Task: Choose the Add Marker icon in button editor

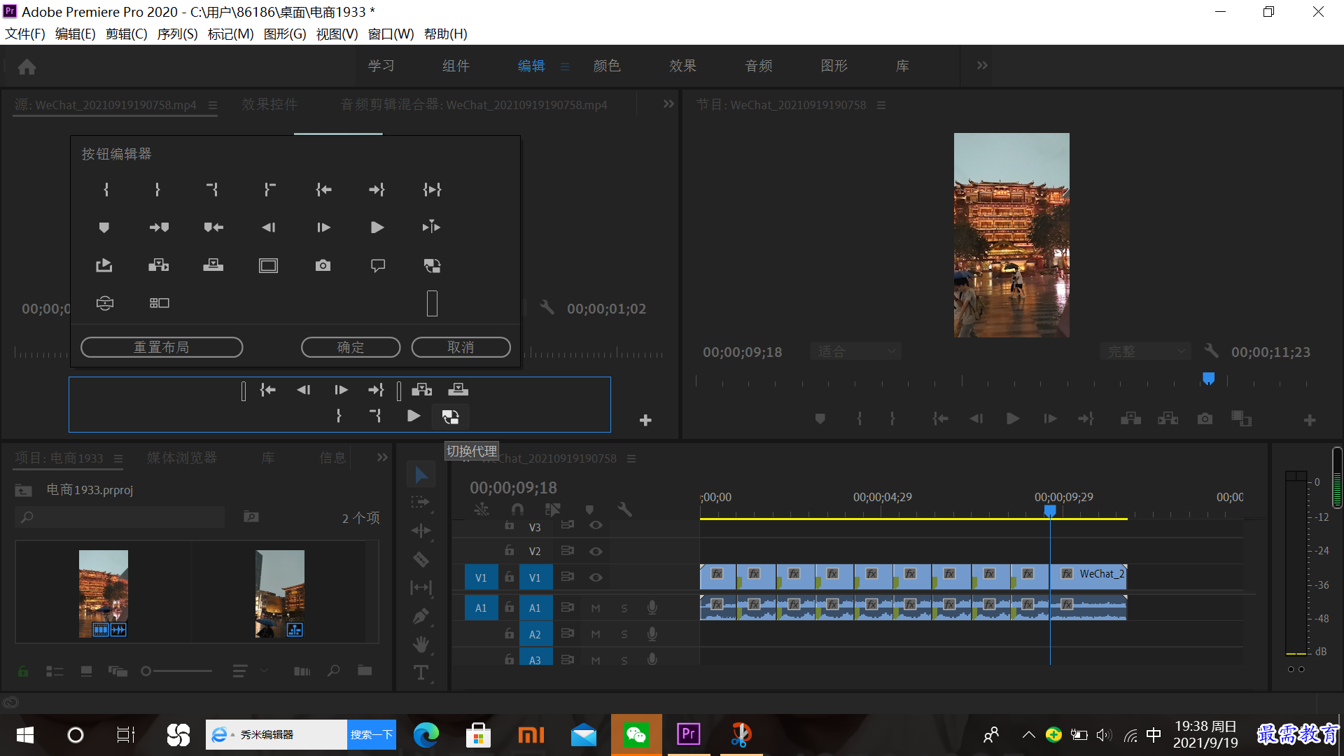Action: (104, 227)
